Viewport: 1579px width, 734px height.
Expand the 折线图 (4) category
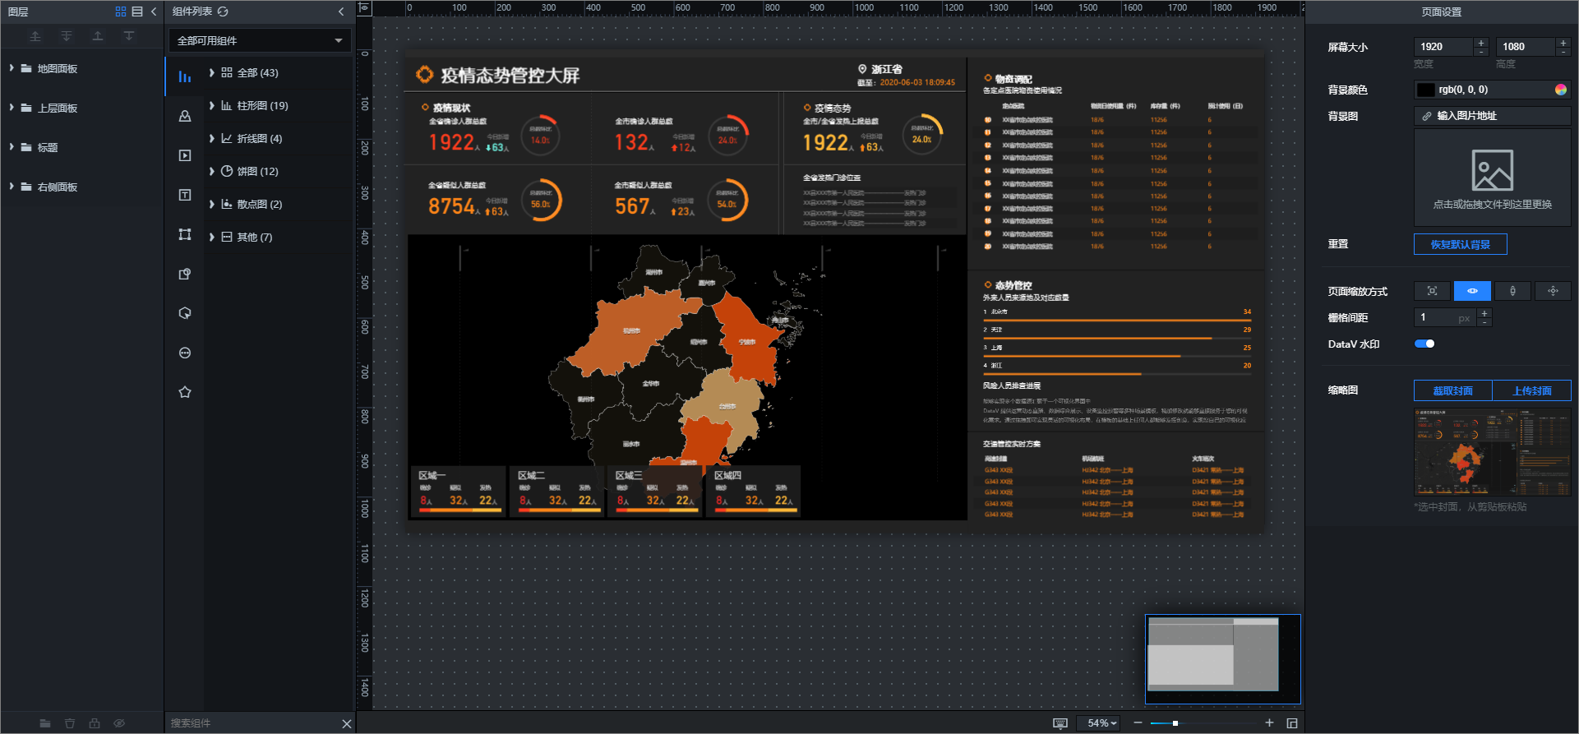212,138
